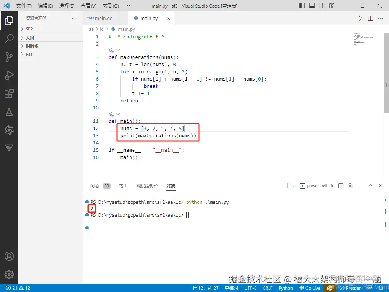Open errors and warnings status item
389x292 pixels.
(18, 288)
